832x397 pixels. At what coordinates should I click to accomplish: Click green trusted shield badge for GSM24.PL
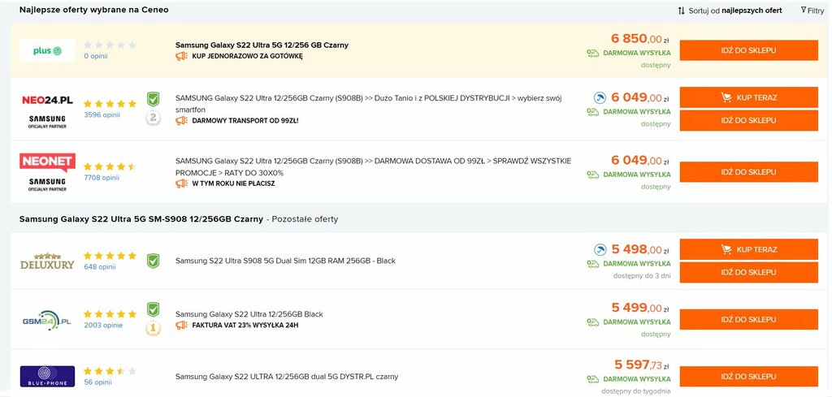154,309
